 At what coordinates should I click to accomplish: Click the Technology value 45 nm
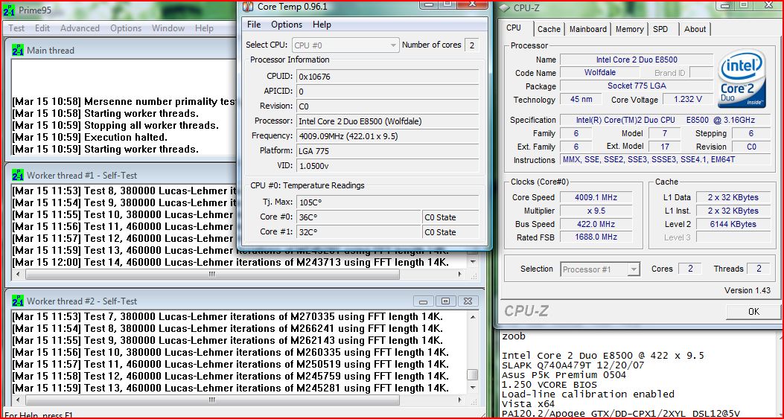click(x=581, y=99)
